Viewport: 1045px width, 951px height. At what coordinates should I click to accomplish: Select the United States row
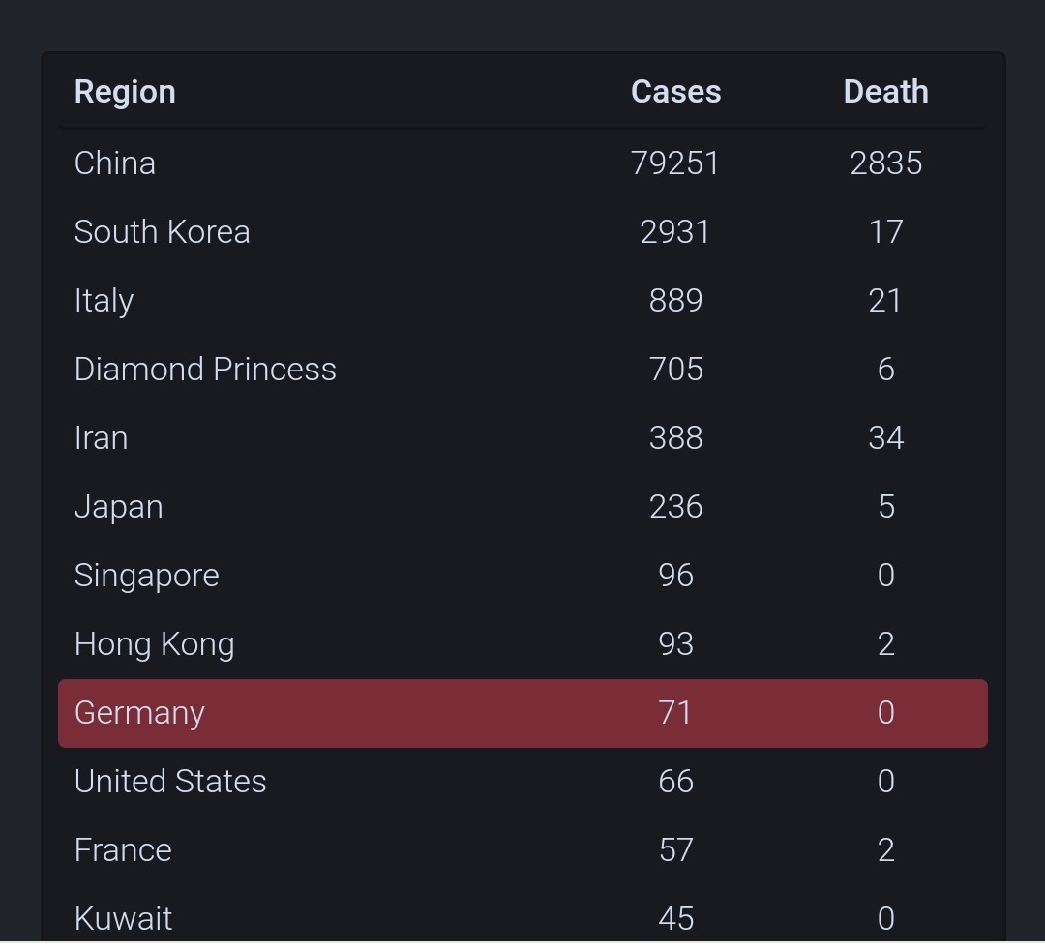522,781
